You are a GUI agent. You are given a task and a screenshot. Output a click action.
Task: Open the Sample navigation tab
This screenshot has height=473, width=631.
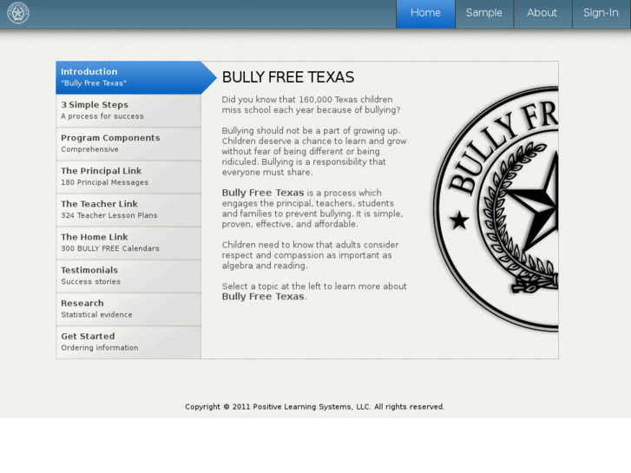click(x=484, y=14)
